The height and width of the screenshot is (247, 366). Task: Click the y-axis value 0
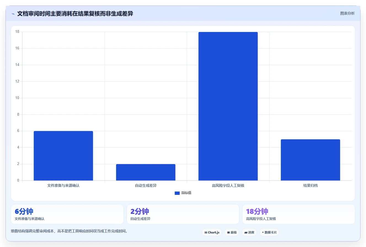coord(18,180)
